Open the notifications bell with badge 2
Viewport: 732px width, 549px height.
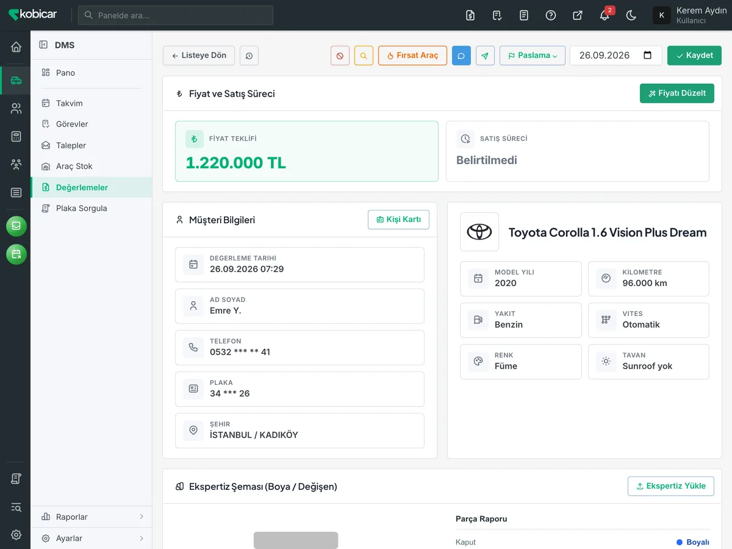[x=605, y=15]
